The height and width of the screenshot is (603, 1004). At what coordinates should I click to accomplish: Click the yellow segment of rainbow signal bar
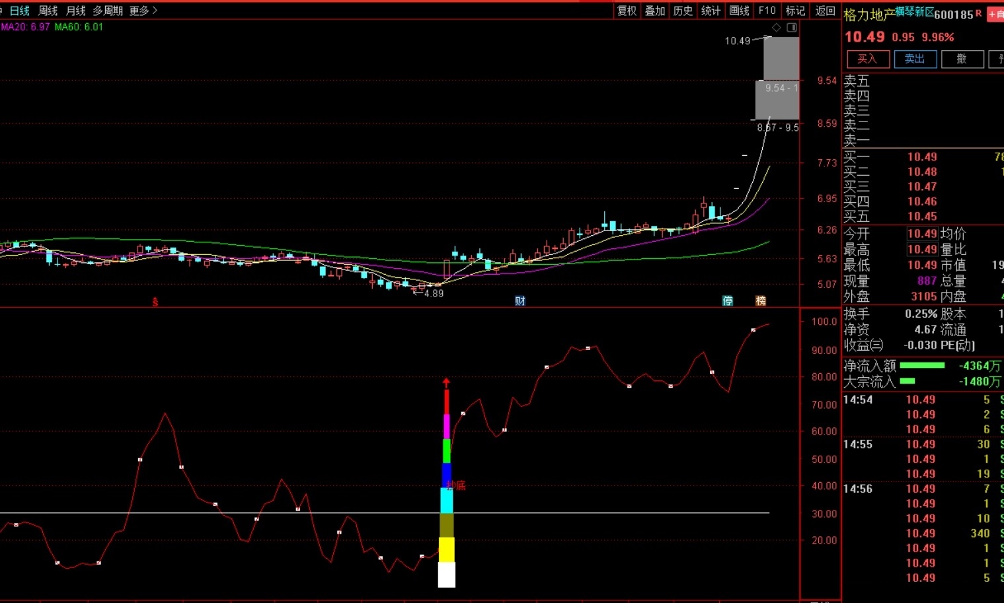point(447,550)
